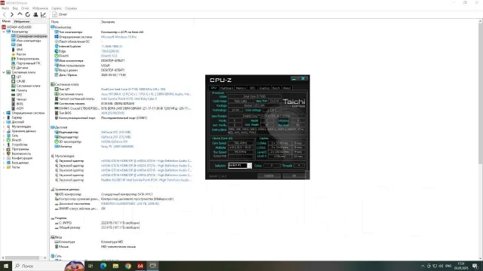Screen dimensions: 483x271
Task: Open the Отчет menu
Action: coord(25,8)
